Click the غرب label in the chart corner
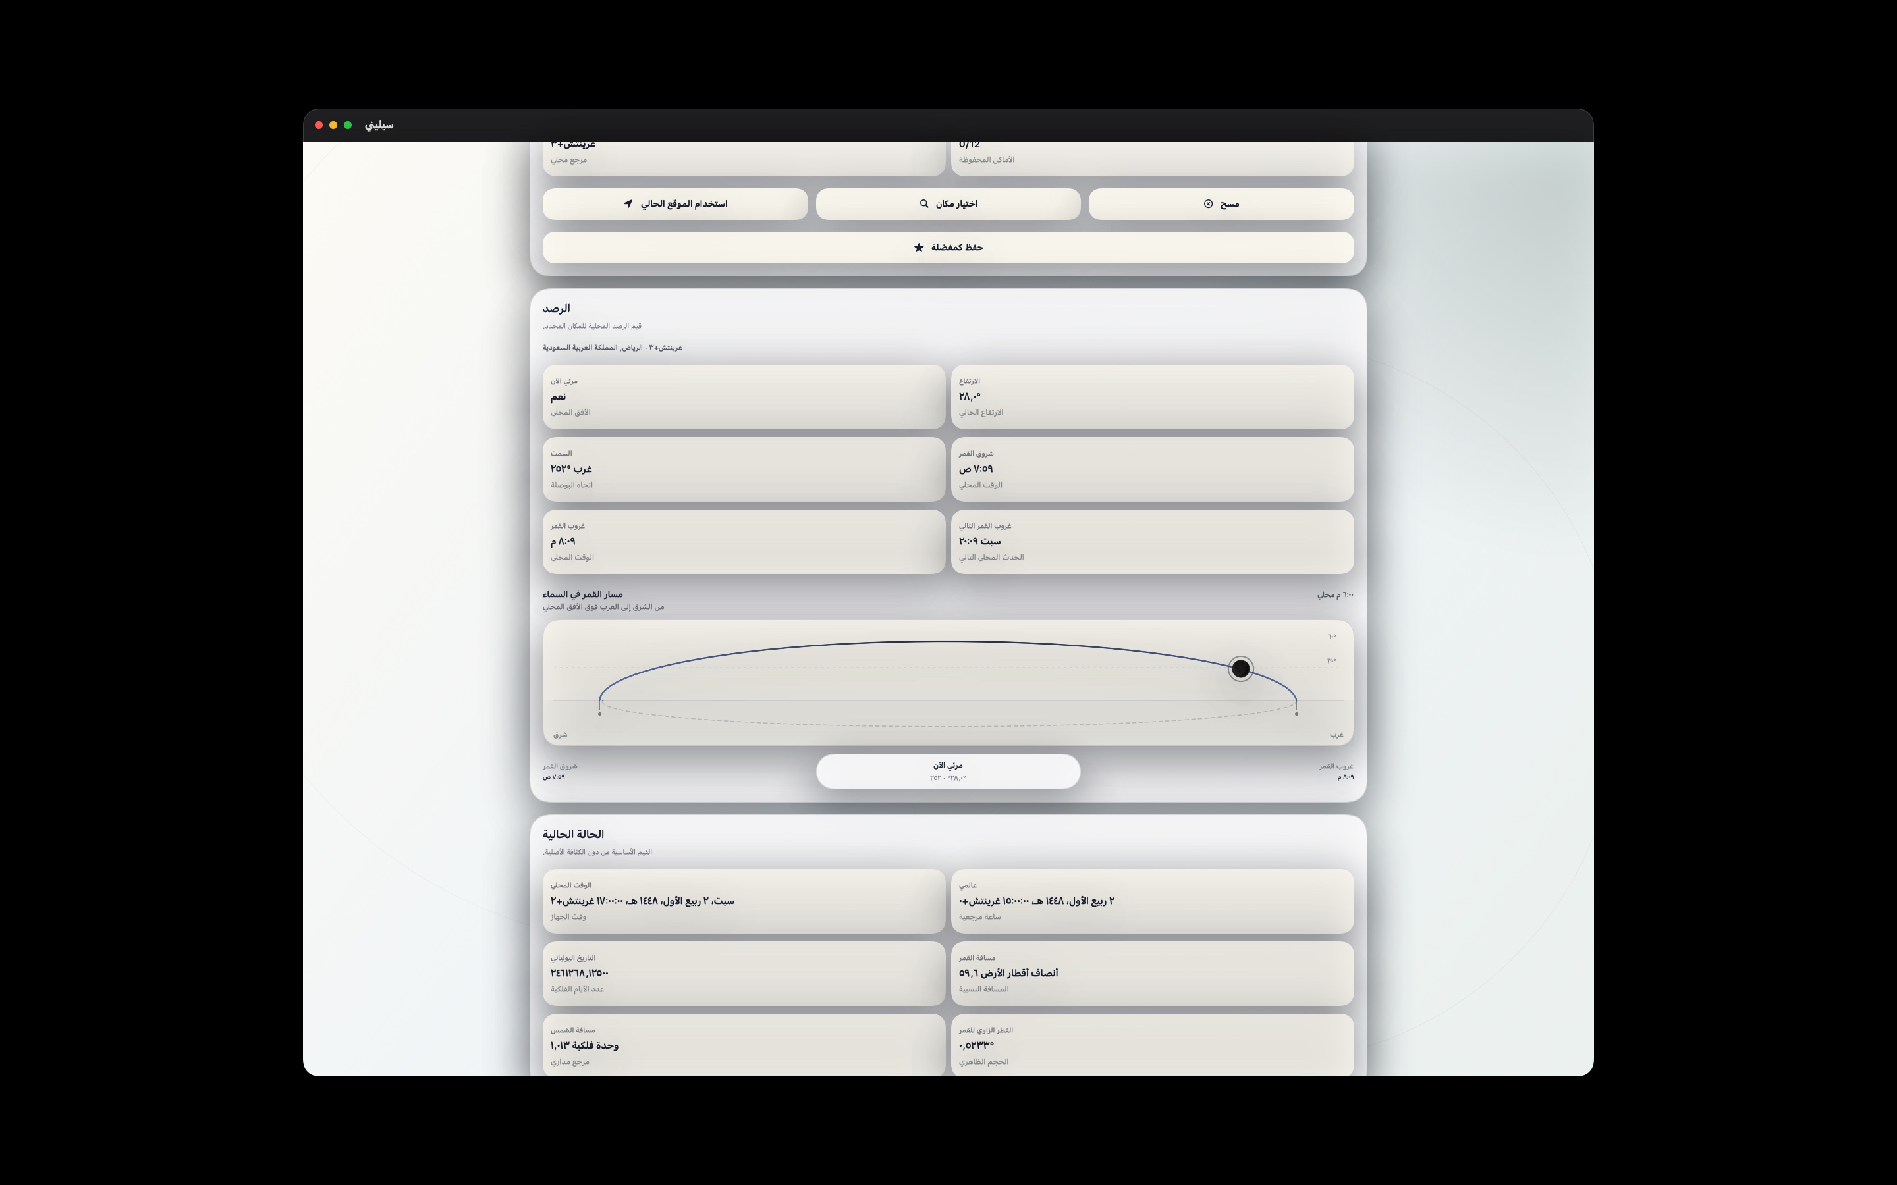This screenshot has height=1185, width=1897. [x=1336, y=734]
